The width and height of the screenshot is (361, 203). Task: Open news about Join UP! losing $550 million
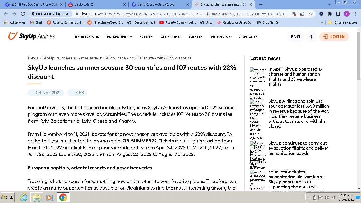299,114
